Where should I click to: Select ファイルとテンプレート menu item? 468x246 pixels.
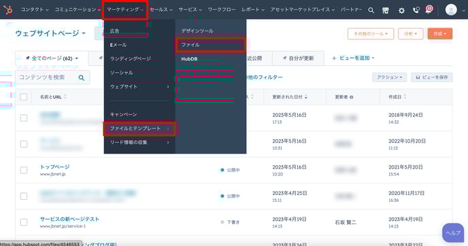[139, 128]
